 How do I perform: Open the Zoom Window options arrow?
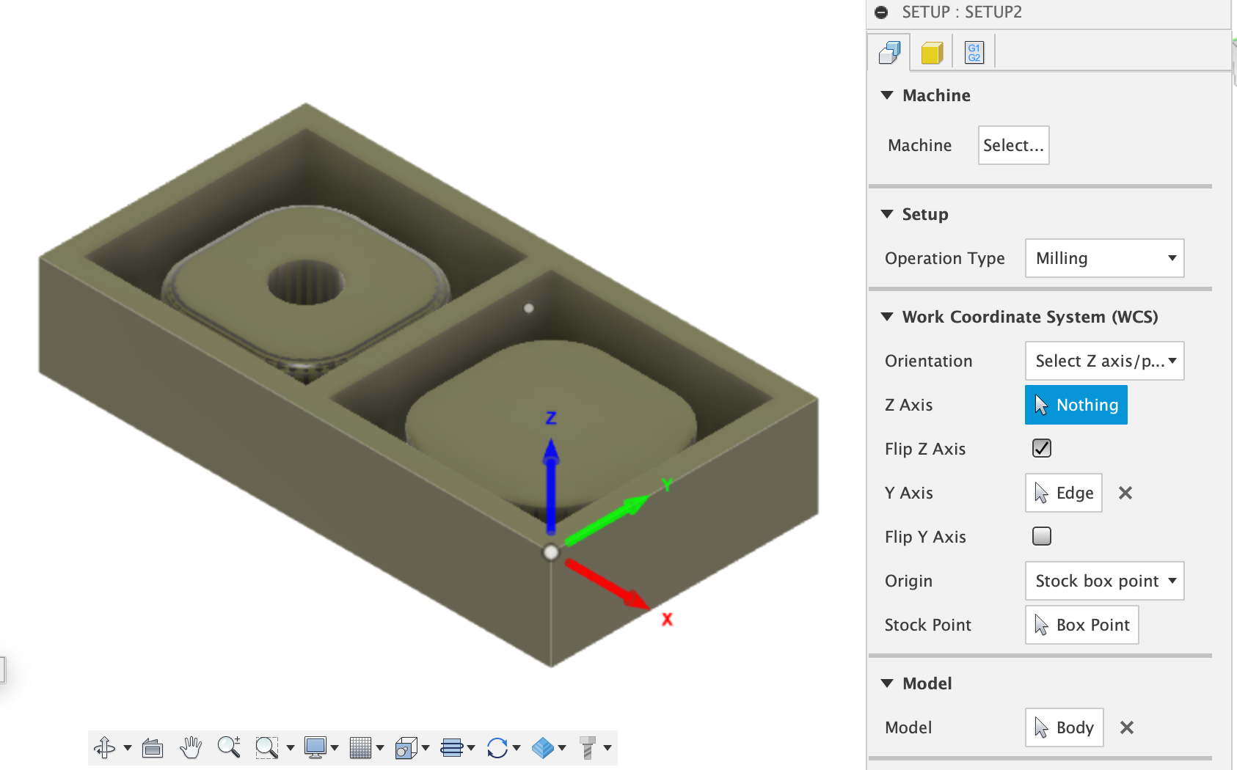(291, 748)
